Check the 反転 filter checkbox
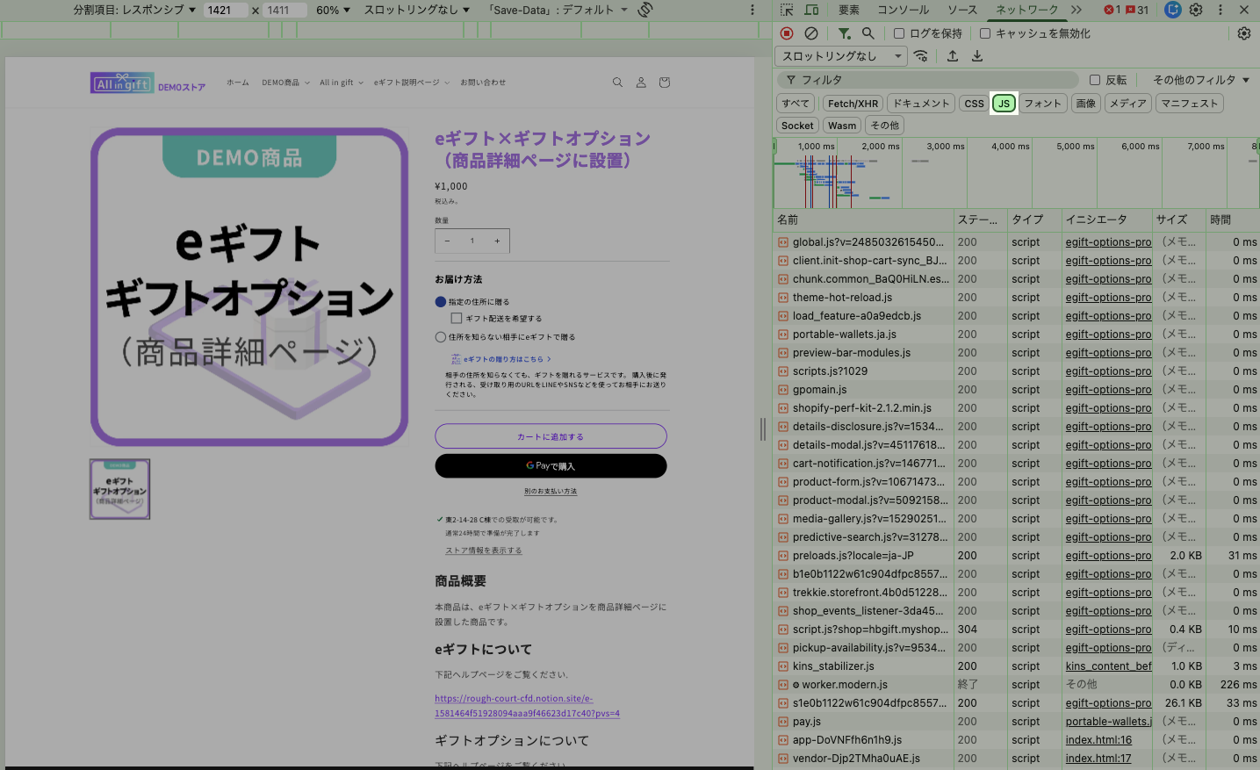Image resolution: width=1260 pixels, height=770 pixels. click(1095, 80)
